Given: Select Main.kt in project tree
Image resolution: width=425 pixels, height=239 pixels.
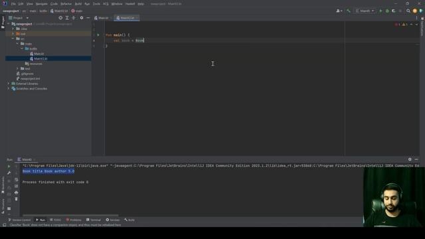Looking at the screenshot, I should [37, 54].
